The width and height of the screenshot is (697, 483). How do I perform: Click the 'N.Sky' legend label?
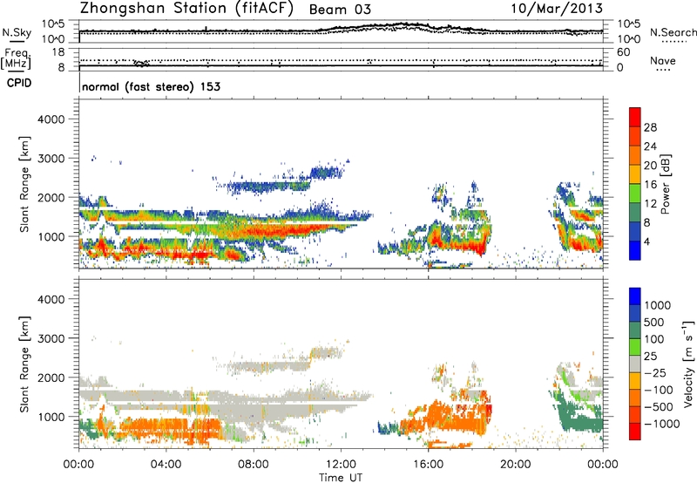coord(17,32)
